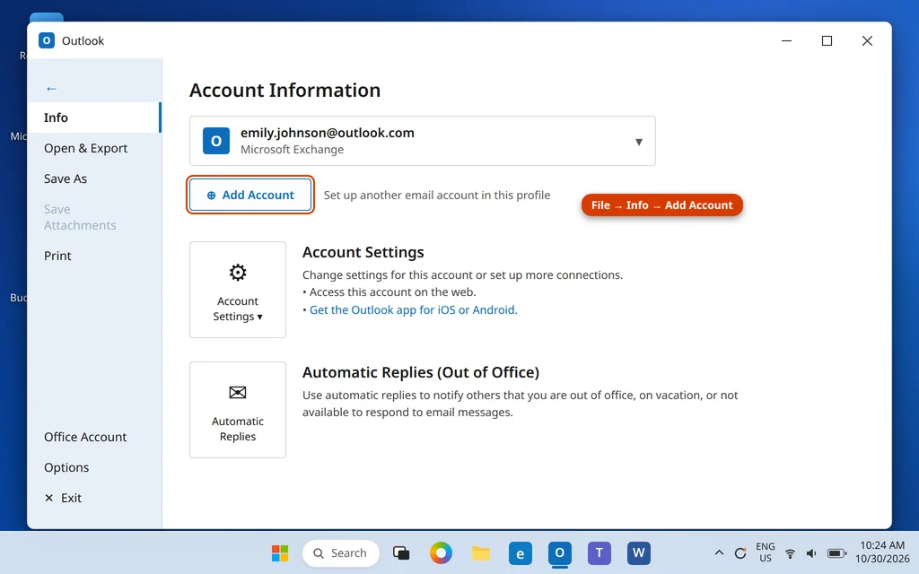Select the Info tab in sidebar
919x574 pixels.
[94, 117]
